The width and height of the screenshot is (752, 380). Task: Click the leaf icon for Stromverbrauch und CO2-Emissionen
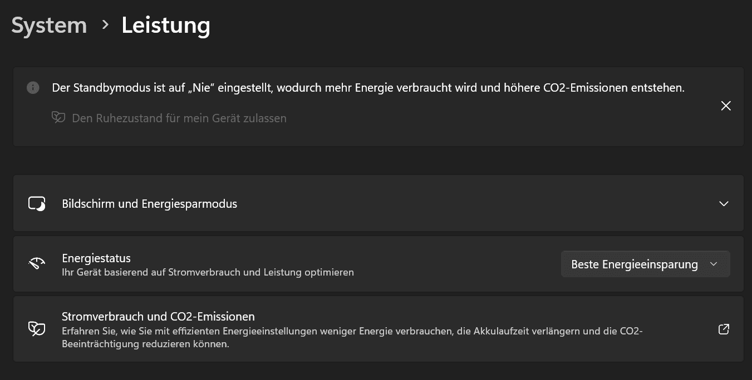coord(37,329)
